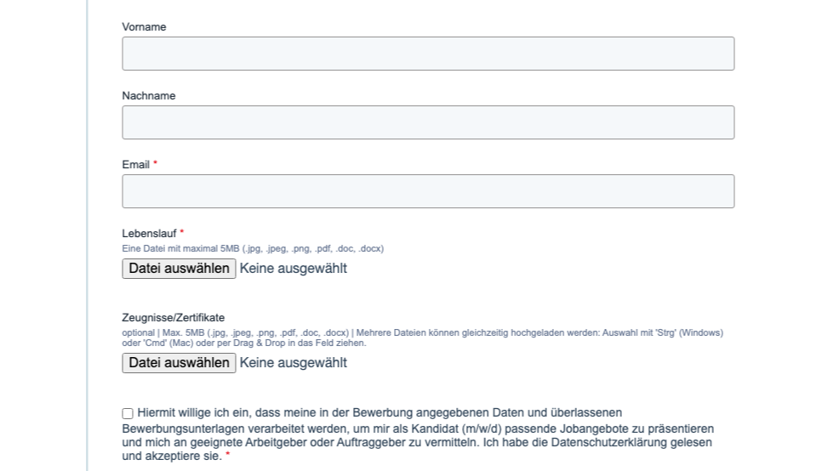Click into the Vorname text field

tap(428, 54)
